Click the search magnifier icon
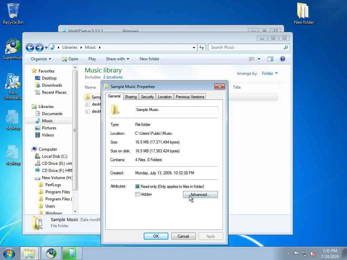 coord(286,47)
